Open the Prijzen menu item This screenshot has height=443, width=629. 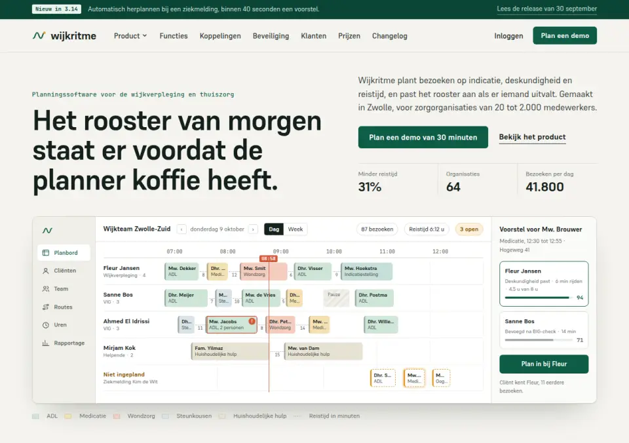pos(349,35)
